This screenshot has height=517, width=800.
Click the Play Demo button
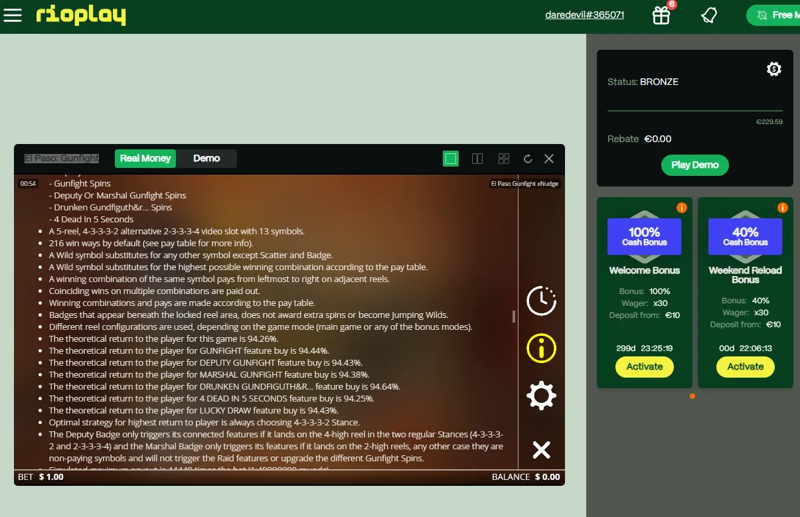pyautogui.click(x=695, y=165)
